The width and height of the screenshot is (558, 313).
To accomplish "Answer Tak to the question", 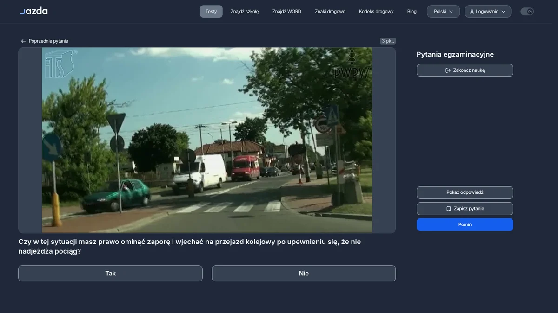I will point(110,274).
